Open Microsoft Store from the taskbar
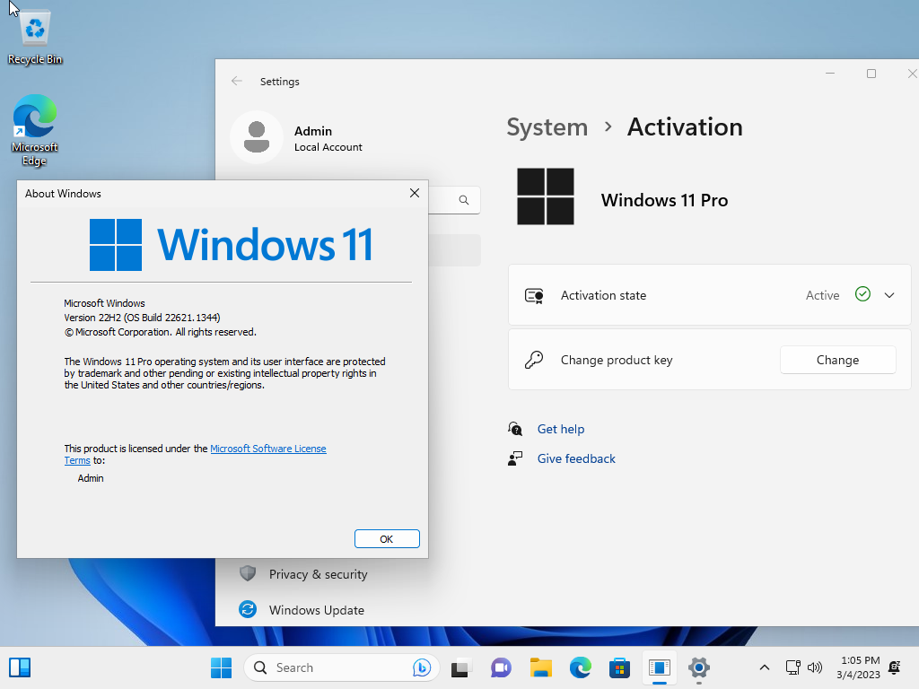 click(619, 667)
